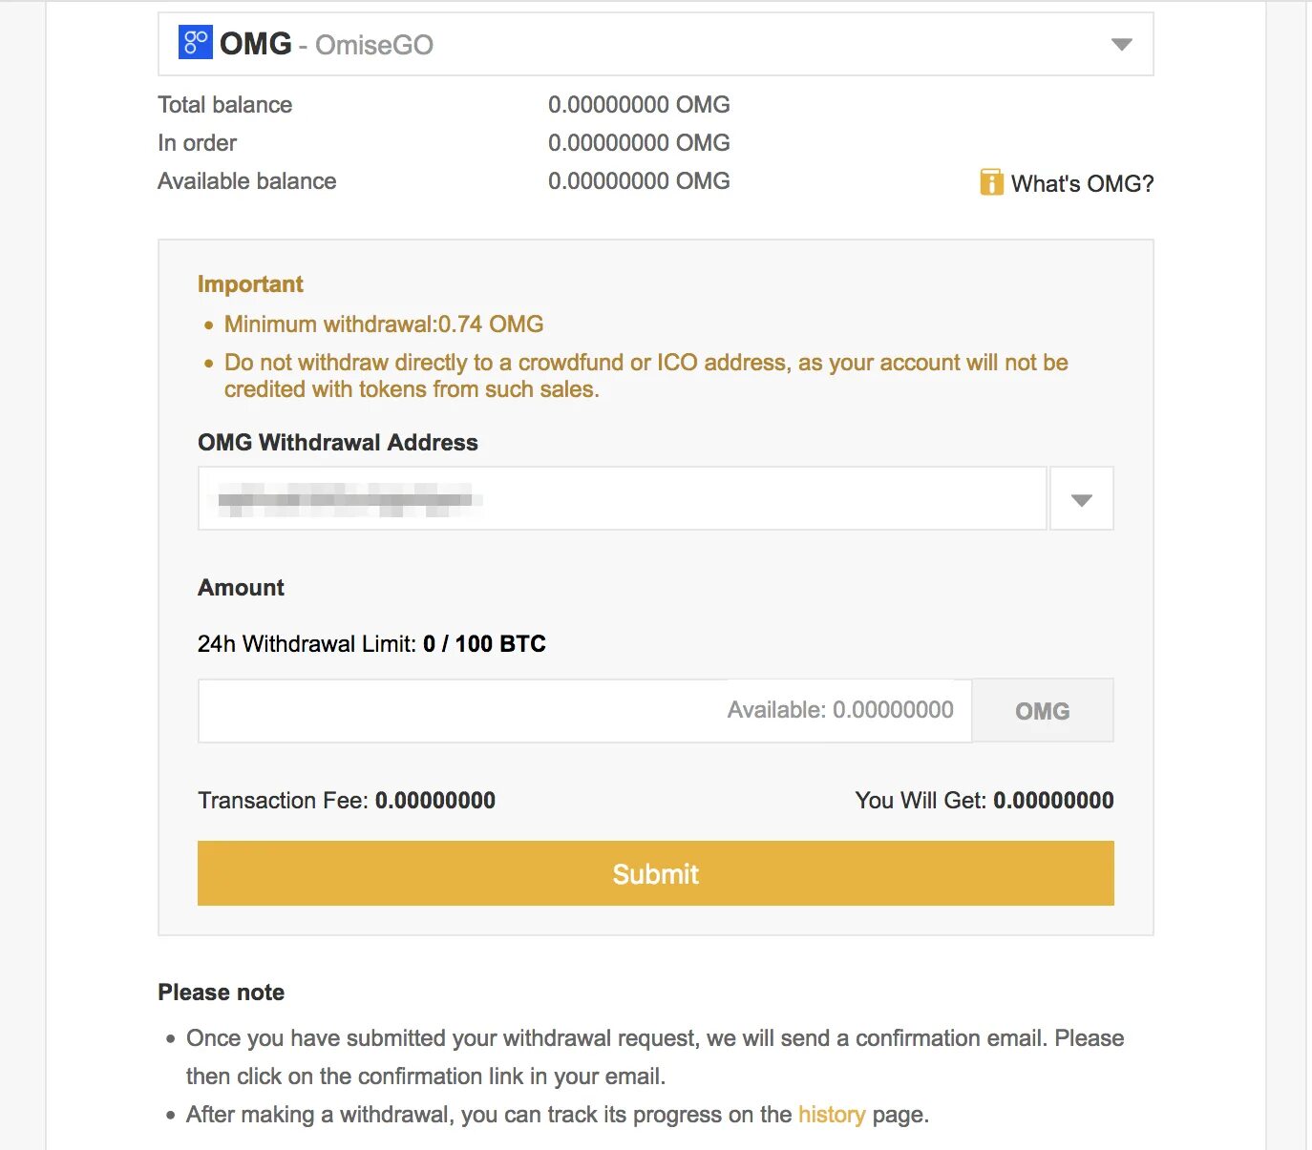1312x1150 pixels.
Task: Click the info book icon beside What's OMG
Action: click(991, 182)
